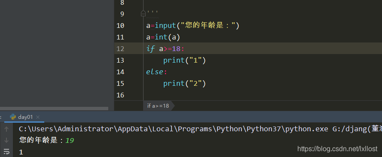
Task: Click the output '1' in console
Action: [21, 152]
